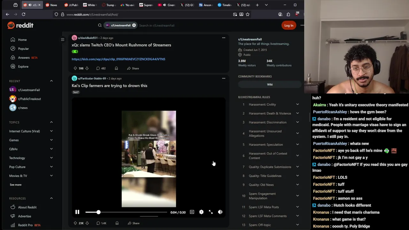409x230 pixels.
Task: Remove the r/LivestreamFail search filter chip
Action: [x=134, y=25]
